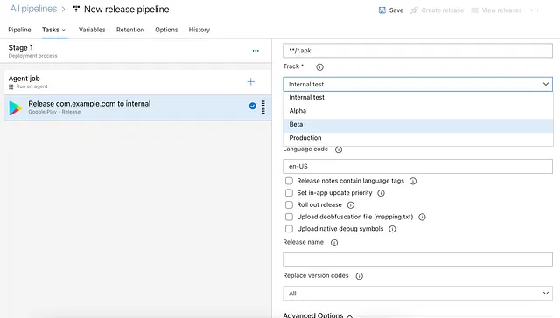Go to the Options tab
This screenshot has height=318, width=560.
click(x=166, y=30)
